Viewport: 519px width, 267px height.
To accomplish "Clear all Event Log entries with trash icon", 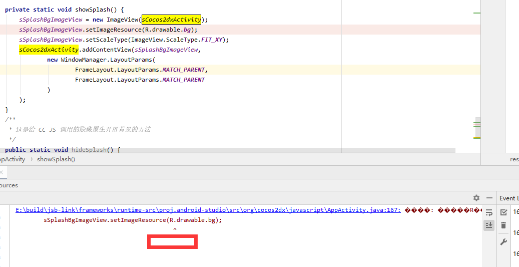I will point(503,225).
